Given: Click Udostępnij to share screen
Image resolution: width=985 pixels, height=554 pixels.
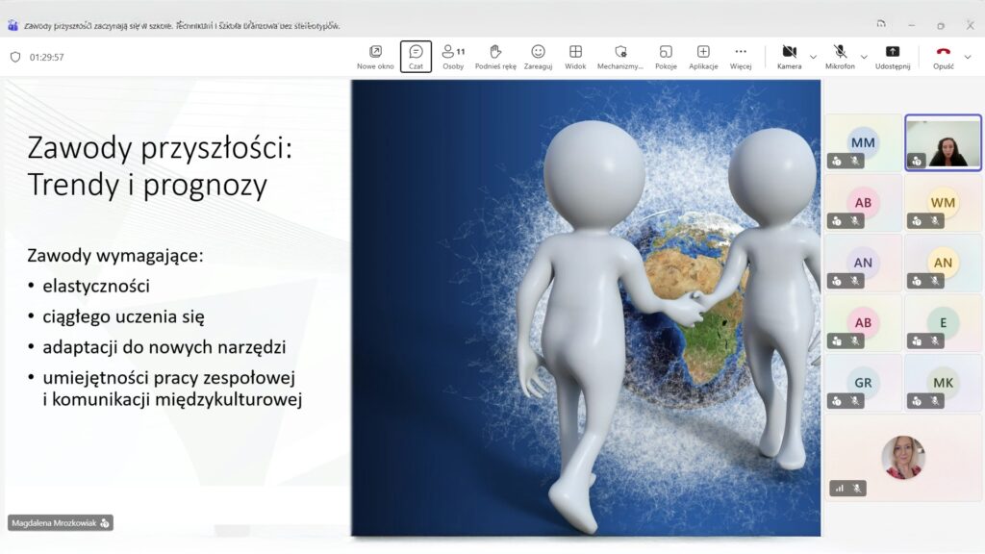Looking at the screenshot, I should [x=893, y=56].
